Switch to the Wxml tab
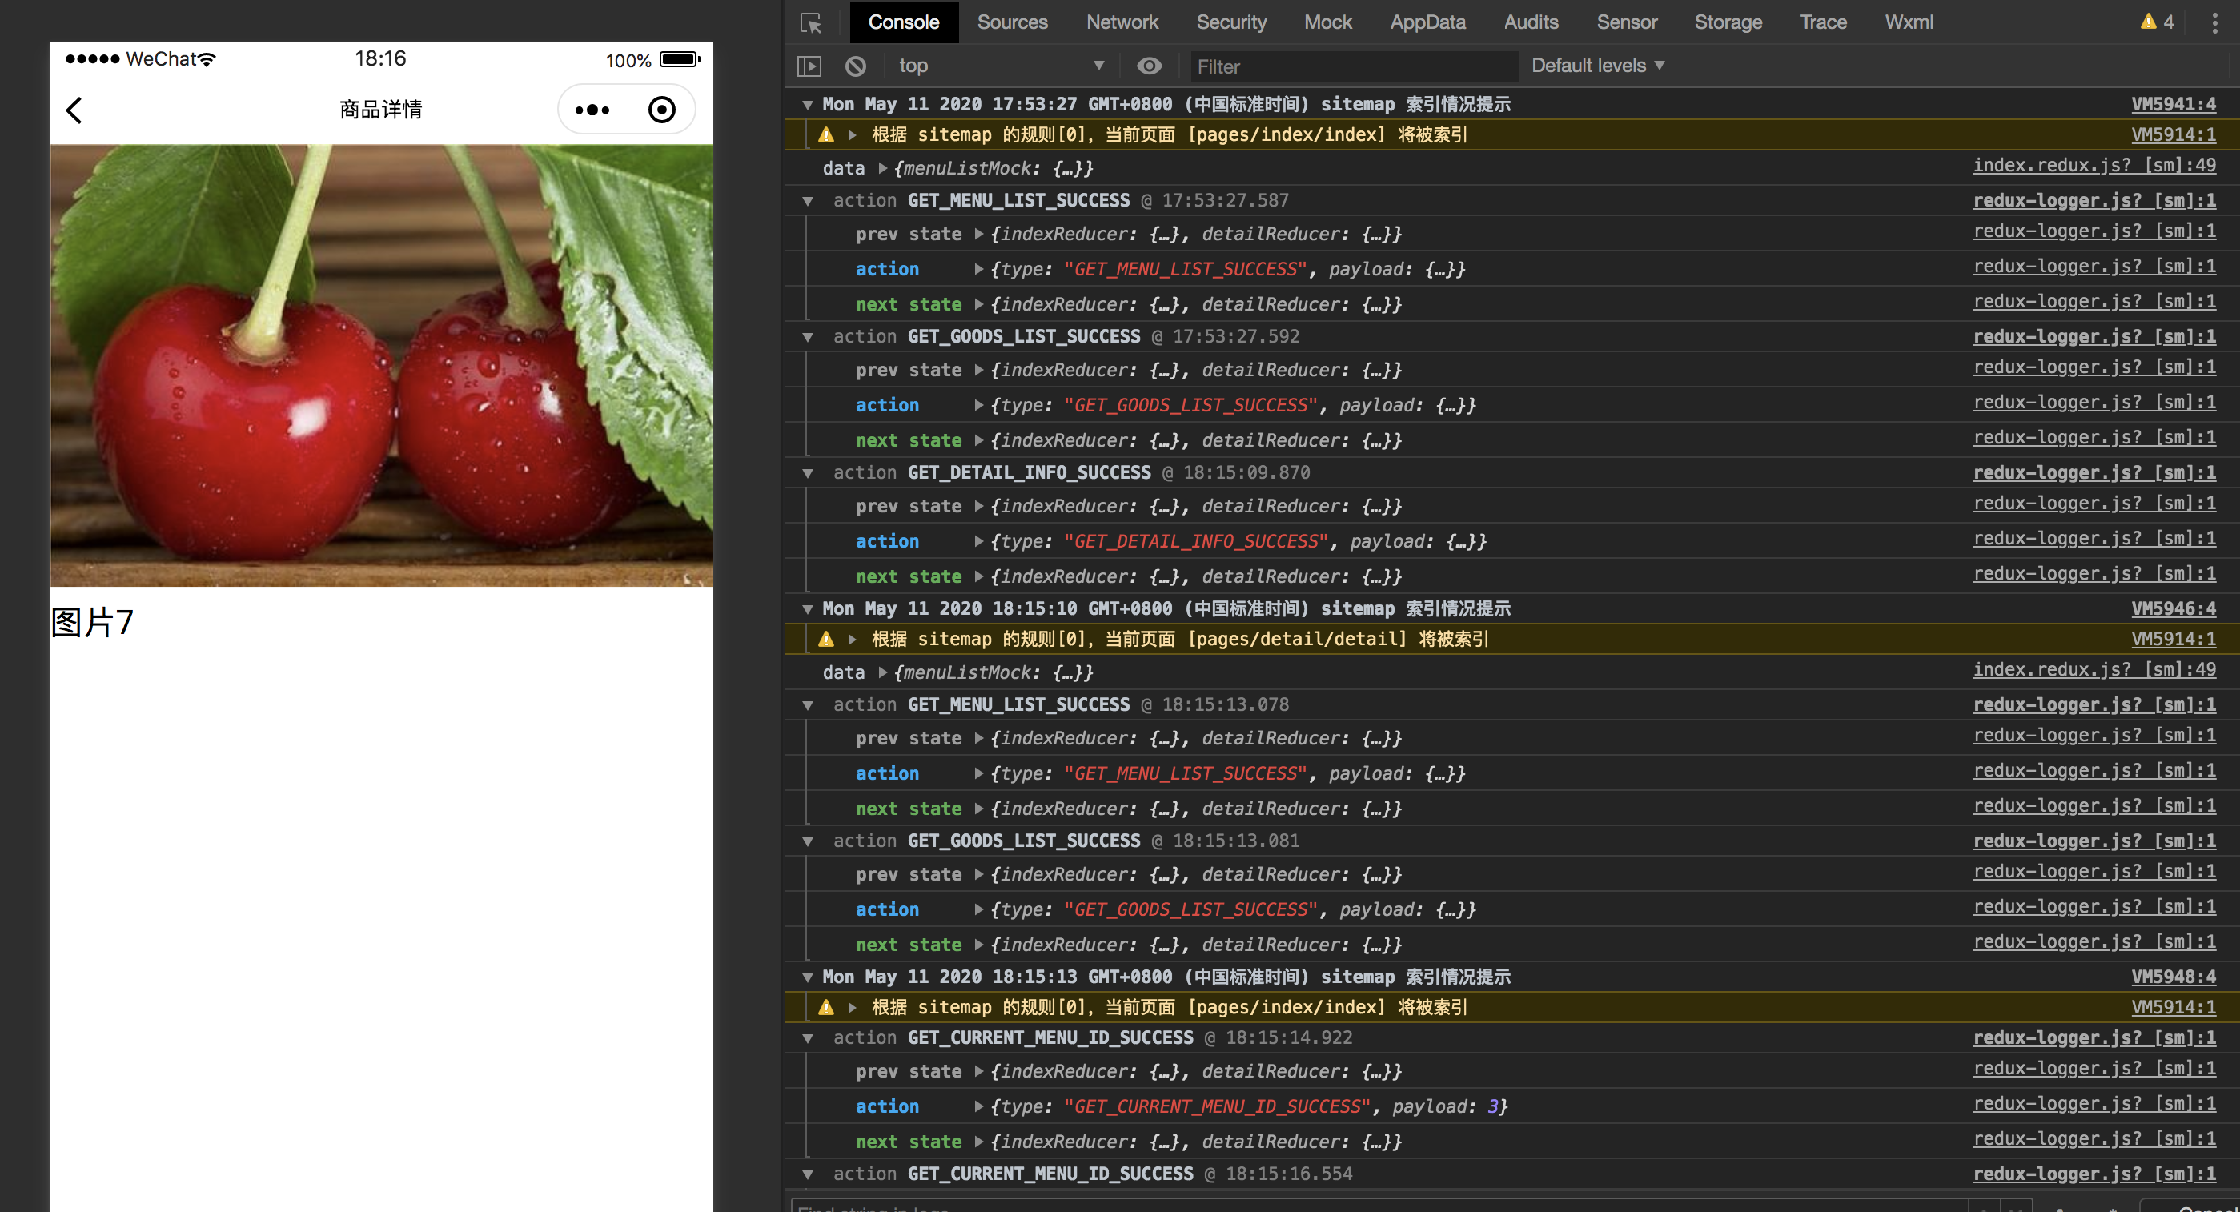Viewport: 2240px width, 1212px height. click(1908, 22)
